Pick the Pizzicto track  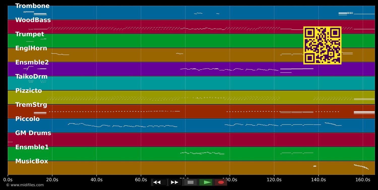point(28,91)
